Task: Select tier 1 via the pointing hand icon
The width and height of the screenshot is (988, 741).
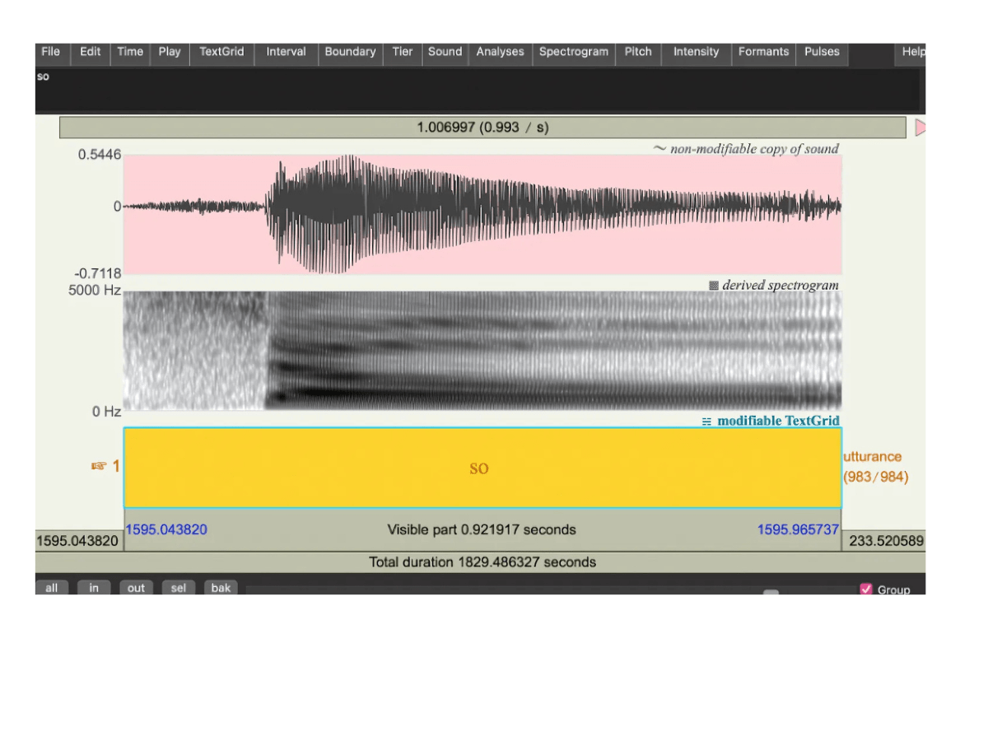Action: tap(100, 467)
